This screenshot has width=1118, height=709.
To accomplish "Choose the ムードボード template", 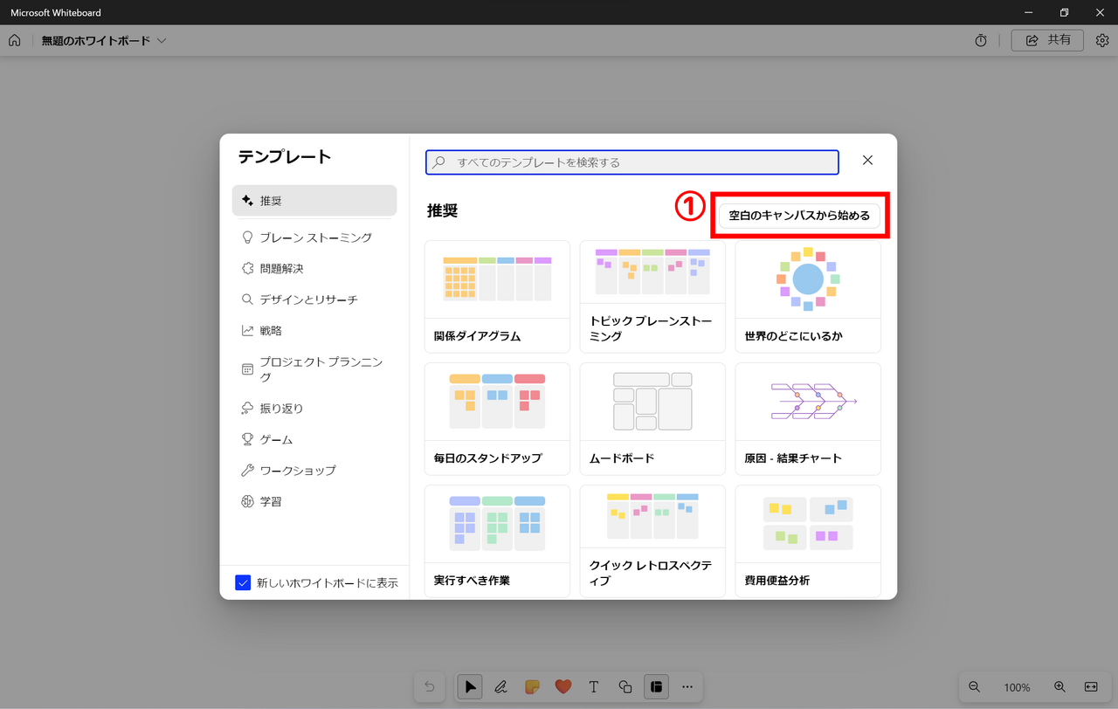I will [652, 419].
